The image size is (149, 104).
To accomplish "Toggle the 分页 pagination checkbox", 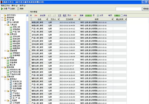I will 98,16.
